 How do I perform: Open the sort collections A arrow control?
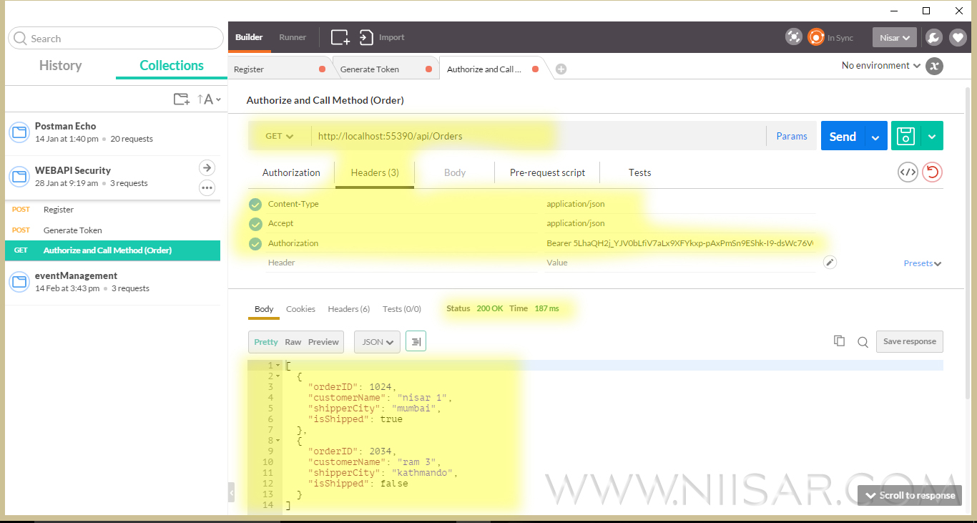point(209,99)
